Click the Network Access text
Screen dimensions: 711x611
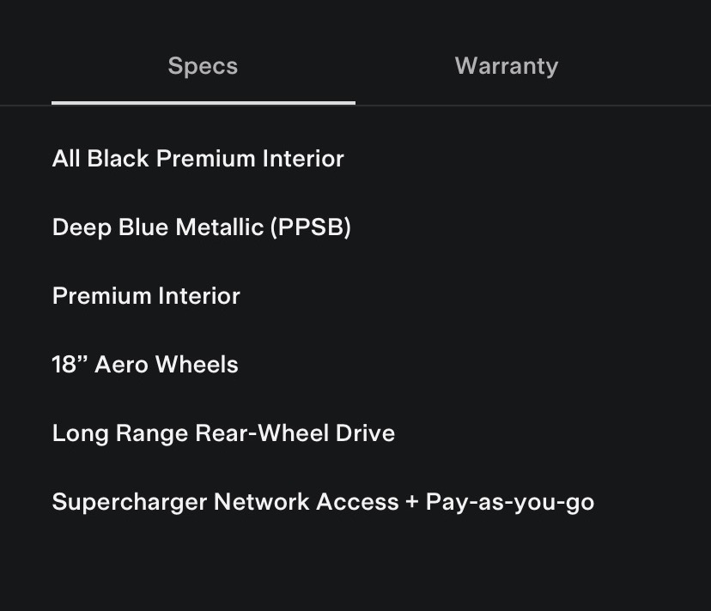[x=306, y=502]
